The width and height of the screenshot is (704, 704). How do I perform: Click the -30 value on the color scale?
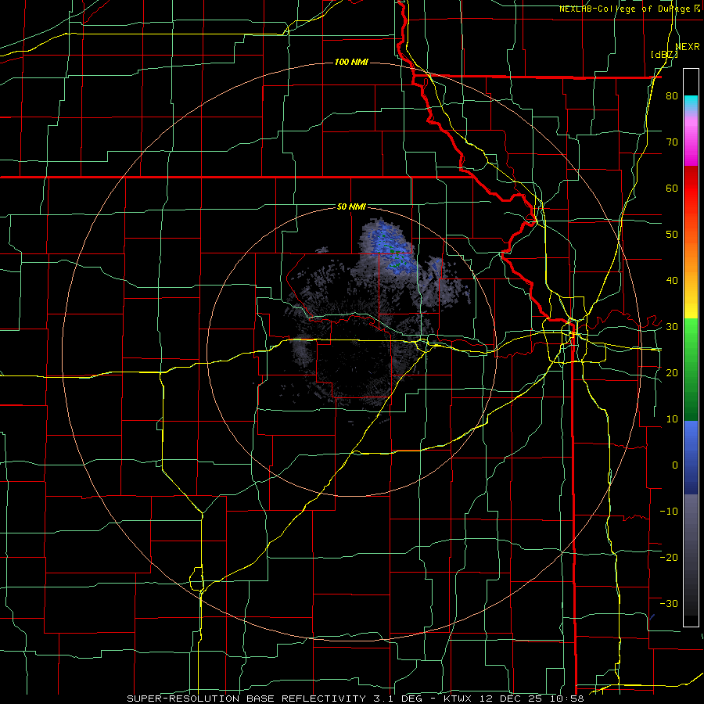pyautogui.click(x=669, y=603)
